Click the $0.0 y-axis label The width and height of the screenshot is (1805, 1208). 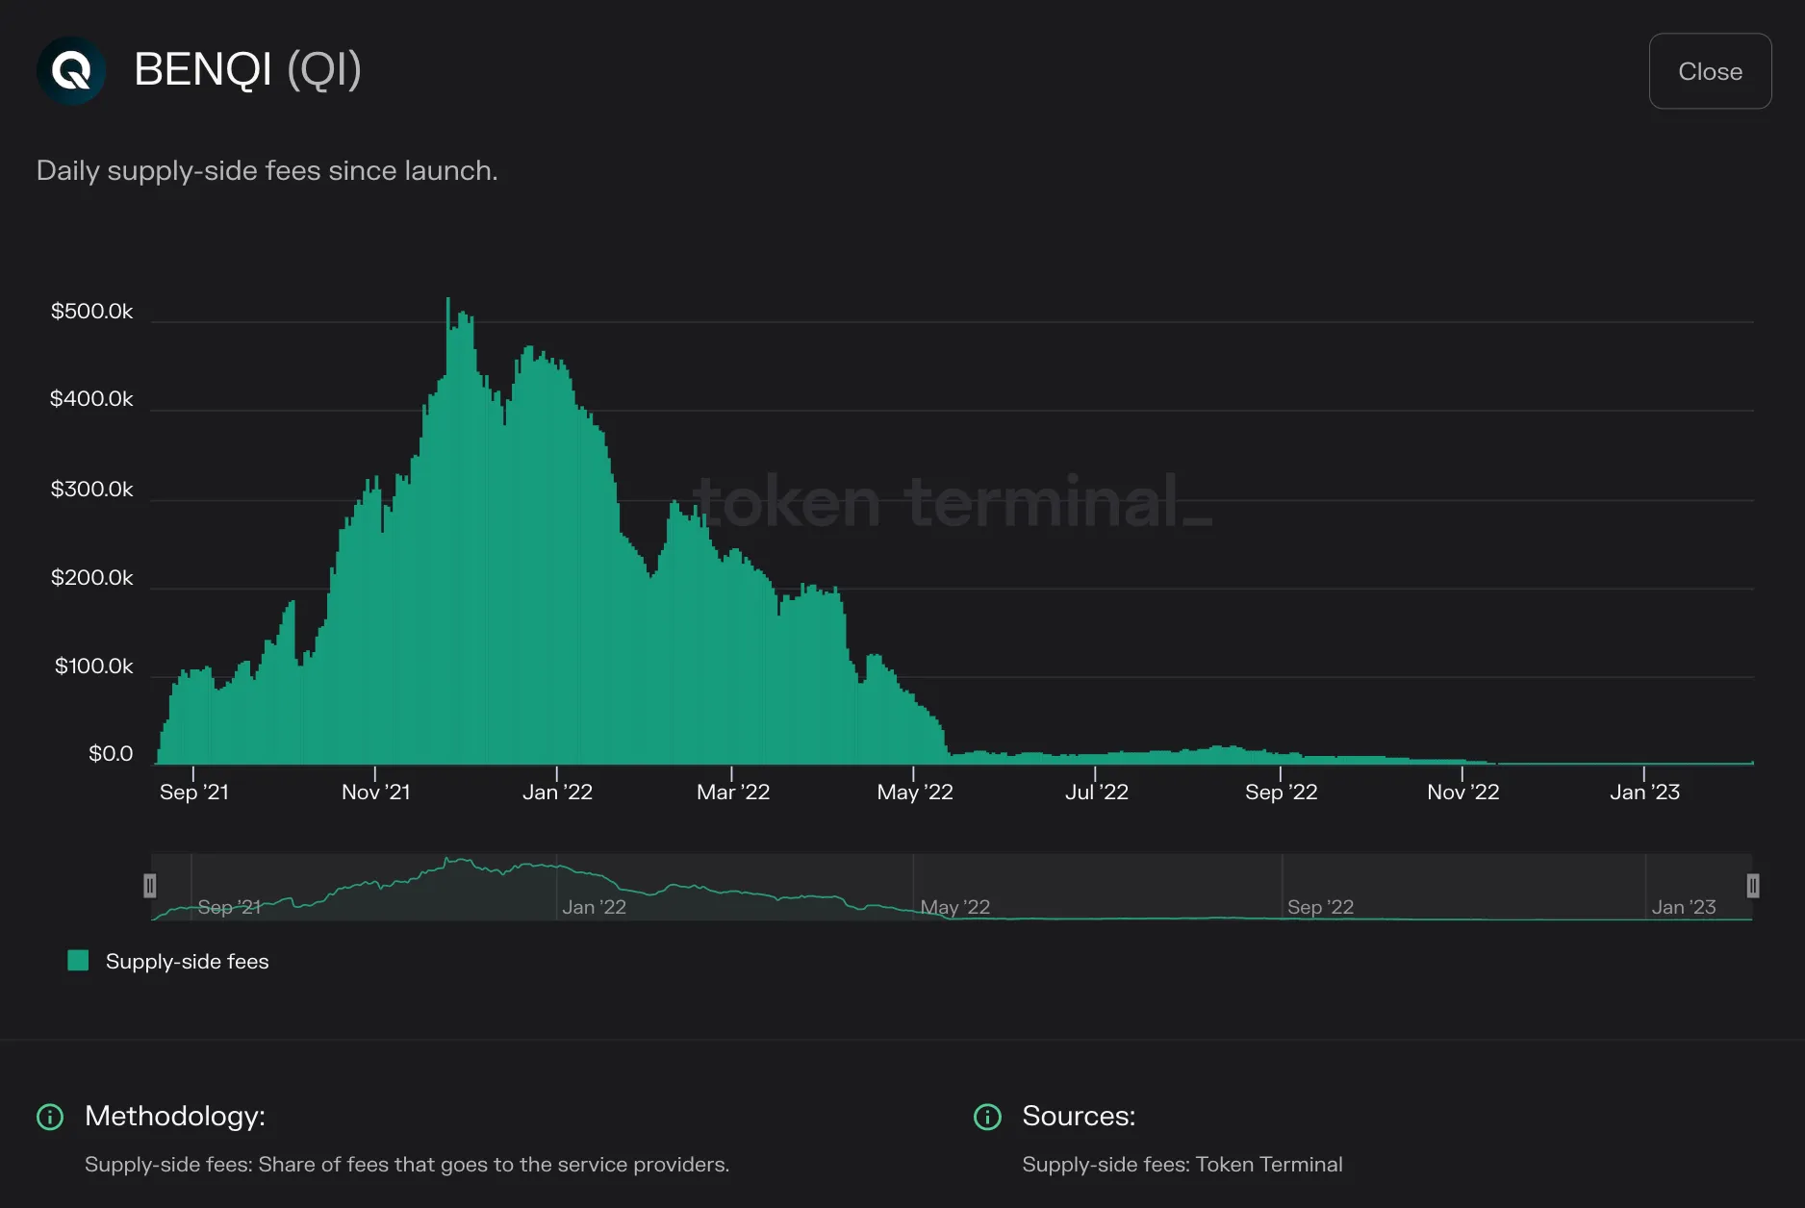pos(111,753)
